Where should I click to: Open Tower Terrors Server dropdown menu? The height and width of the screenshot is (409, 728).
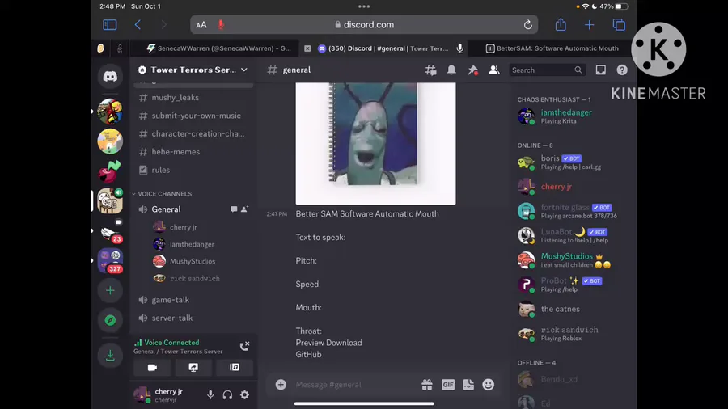click(193, 70)
